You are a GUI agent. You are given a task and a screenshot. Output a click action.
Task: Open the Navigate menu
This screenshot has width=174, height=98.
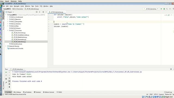point(17,6)
